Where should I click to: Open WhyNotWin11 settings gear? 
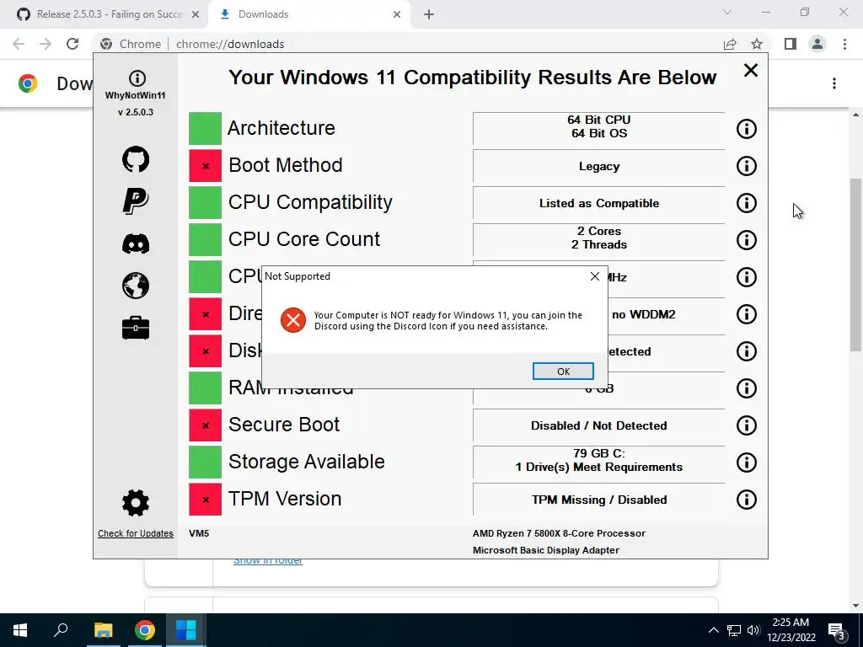click(136, 503)
